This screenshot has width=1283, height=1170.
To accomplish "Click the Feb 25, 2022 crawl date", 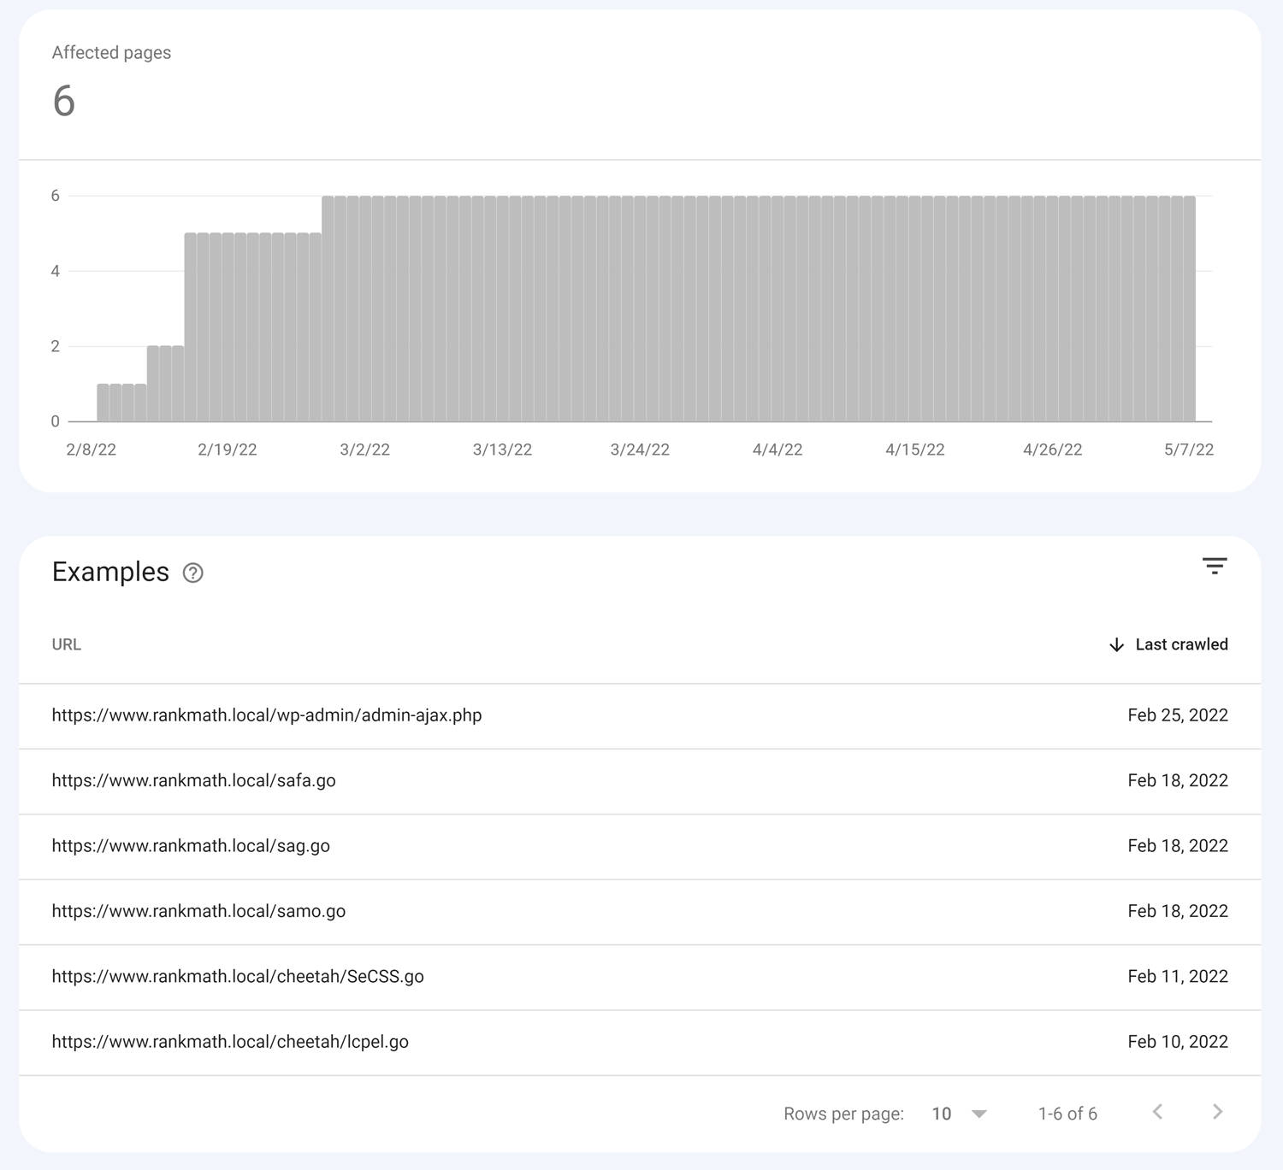I will [1178, 715].
